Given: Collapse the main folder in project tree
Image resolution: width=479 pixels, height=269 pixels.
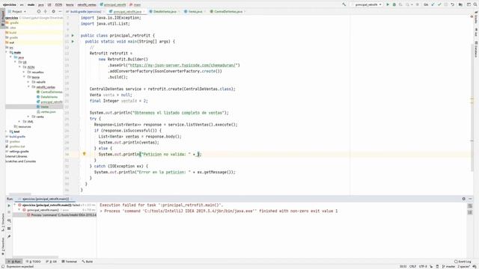Looking at the screenshot, I should pos(7,52).
